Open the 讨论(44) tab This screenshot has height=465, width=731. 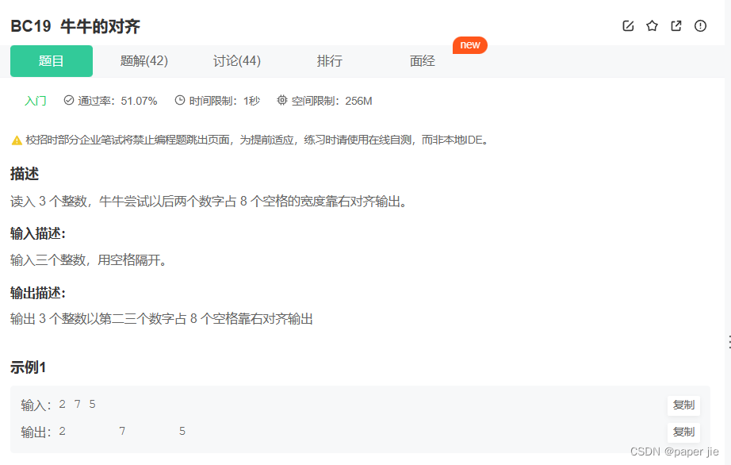[237, 61]
